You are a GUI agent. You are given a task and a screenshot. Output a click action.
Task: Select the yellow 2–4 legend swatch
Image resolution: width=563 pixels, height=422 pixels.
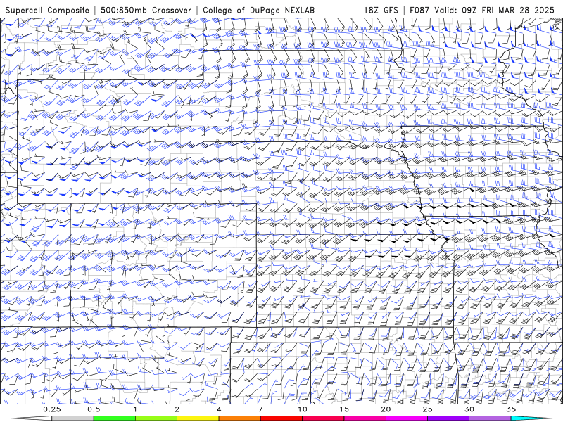coord(198,418)
